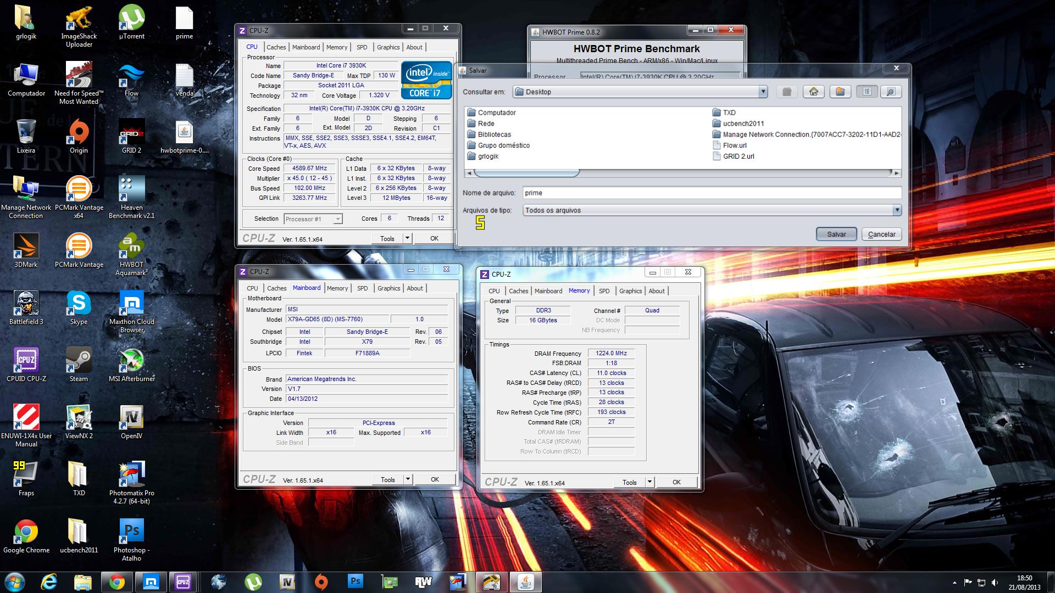Click the Nome de arquivo text field

coord(712,193)
